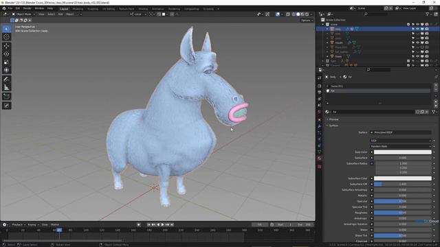Toggle auto keying record button in timeline
Viewport: 440px width, 247px height.
139,224
